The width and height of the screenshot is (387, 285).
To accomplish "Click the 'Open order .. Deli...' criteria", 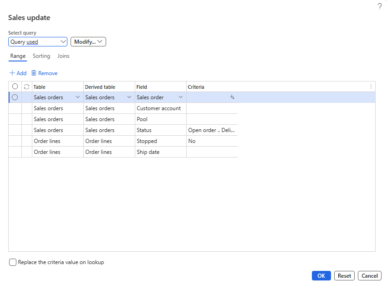I will tap(212, 130).
